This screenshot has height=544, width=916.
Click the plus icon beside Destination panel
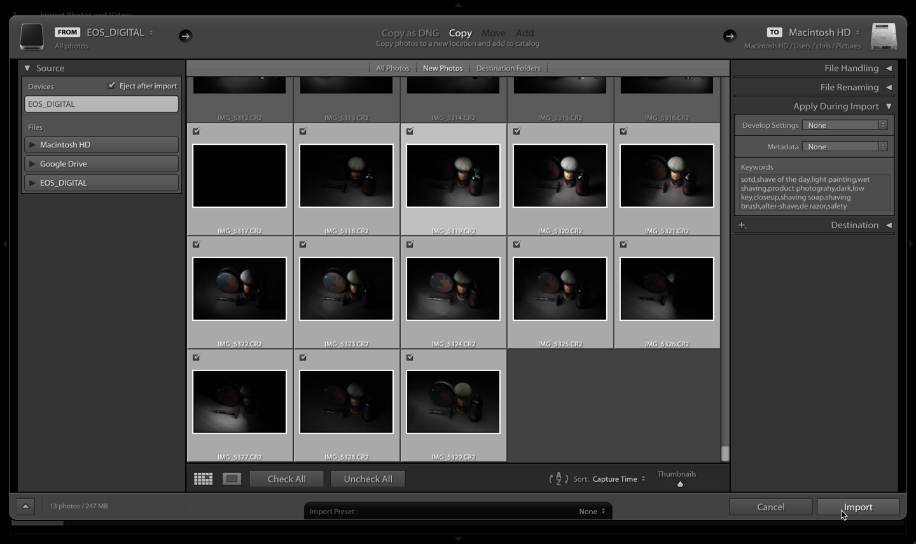click(x=742, y=225)
